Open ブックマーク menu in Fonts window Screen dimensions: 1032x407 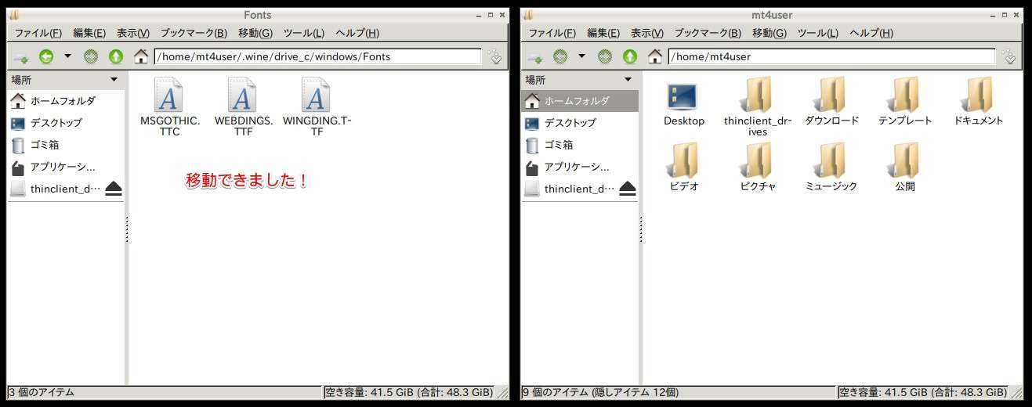click(x=194, y=33)
